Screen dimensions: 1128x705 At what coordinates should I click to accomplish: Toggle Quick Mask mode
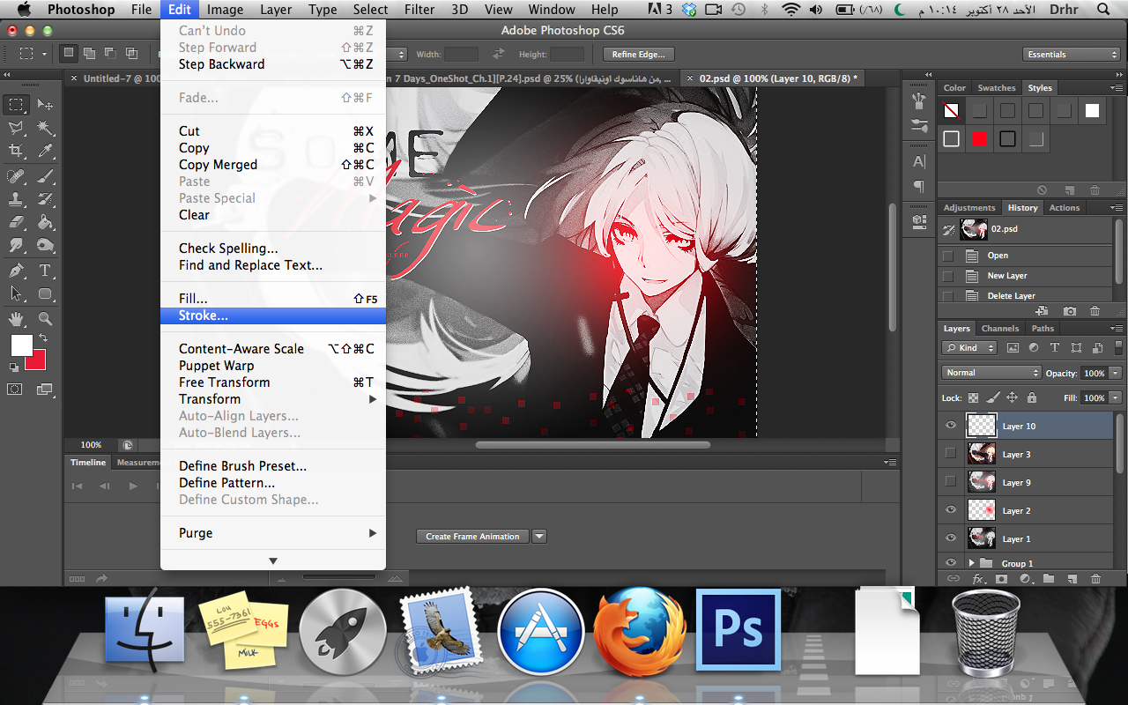pyautogui.click(x=15, y=389)
